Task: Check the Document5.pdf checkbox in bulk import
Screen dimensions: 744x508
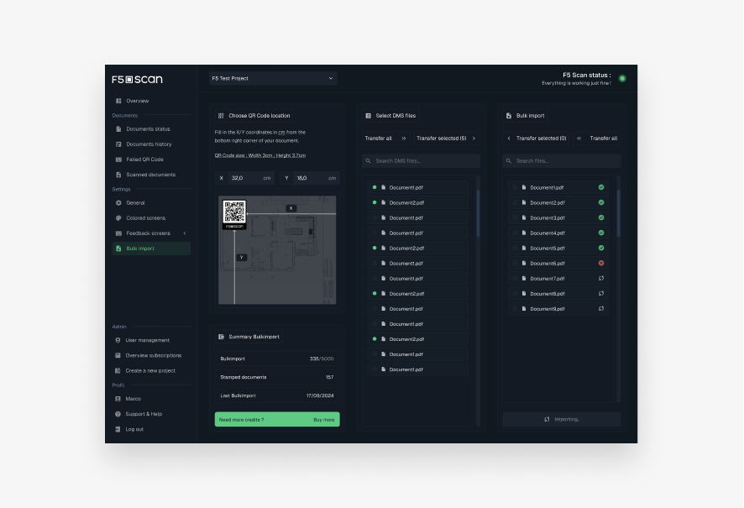Action: 515,248
